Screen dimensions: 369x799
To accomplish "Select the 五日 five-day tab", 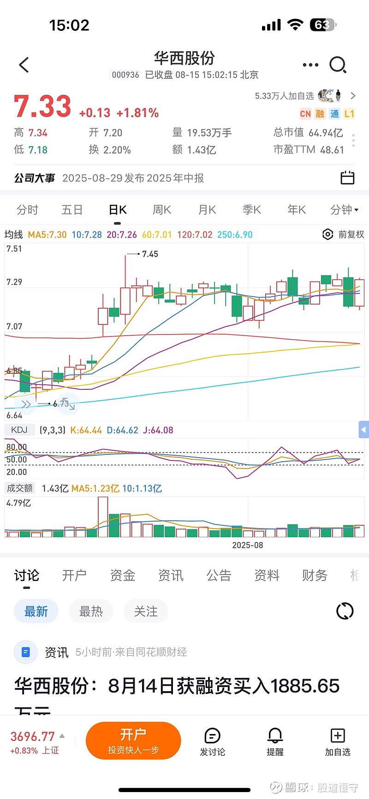I will click(x=72, y=210).
